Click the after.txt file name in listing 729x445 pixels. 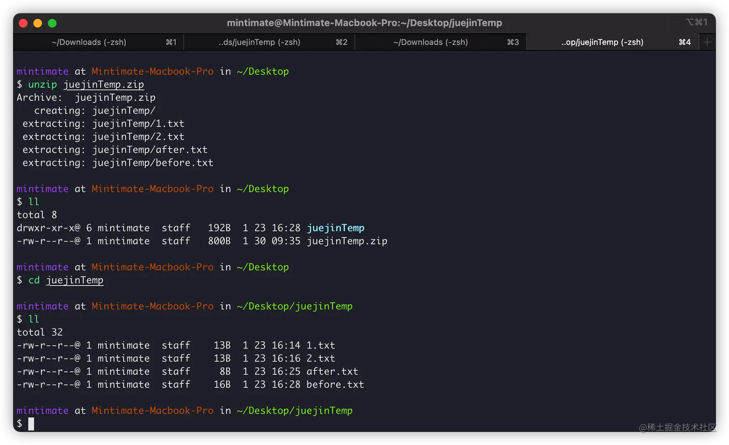(x=332, y=371)
